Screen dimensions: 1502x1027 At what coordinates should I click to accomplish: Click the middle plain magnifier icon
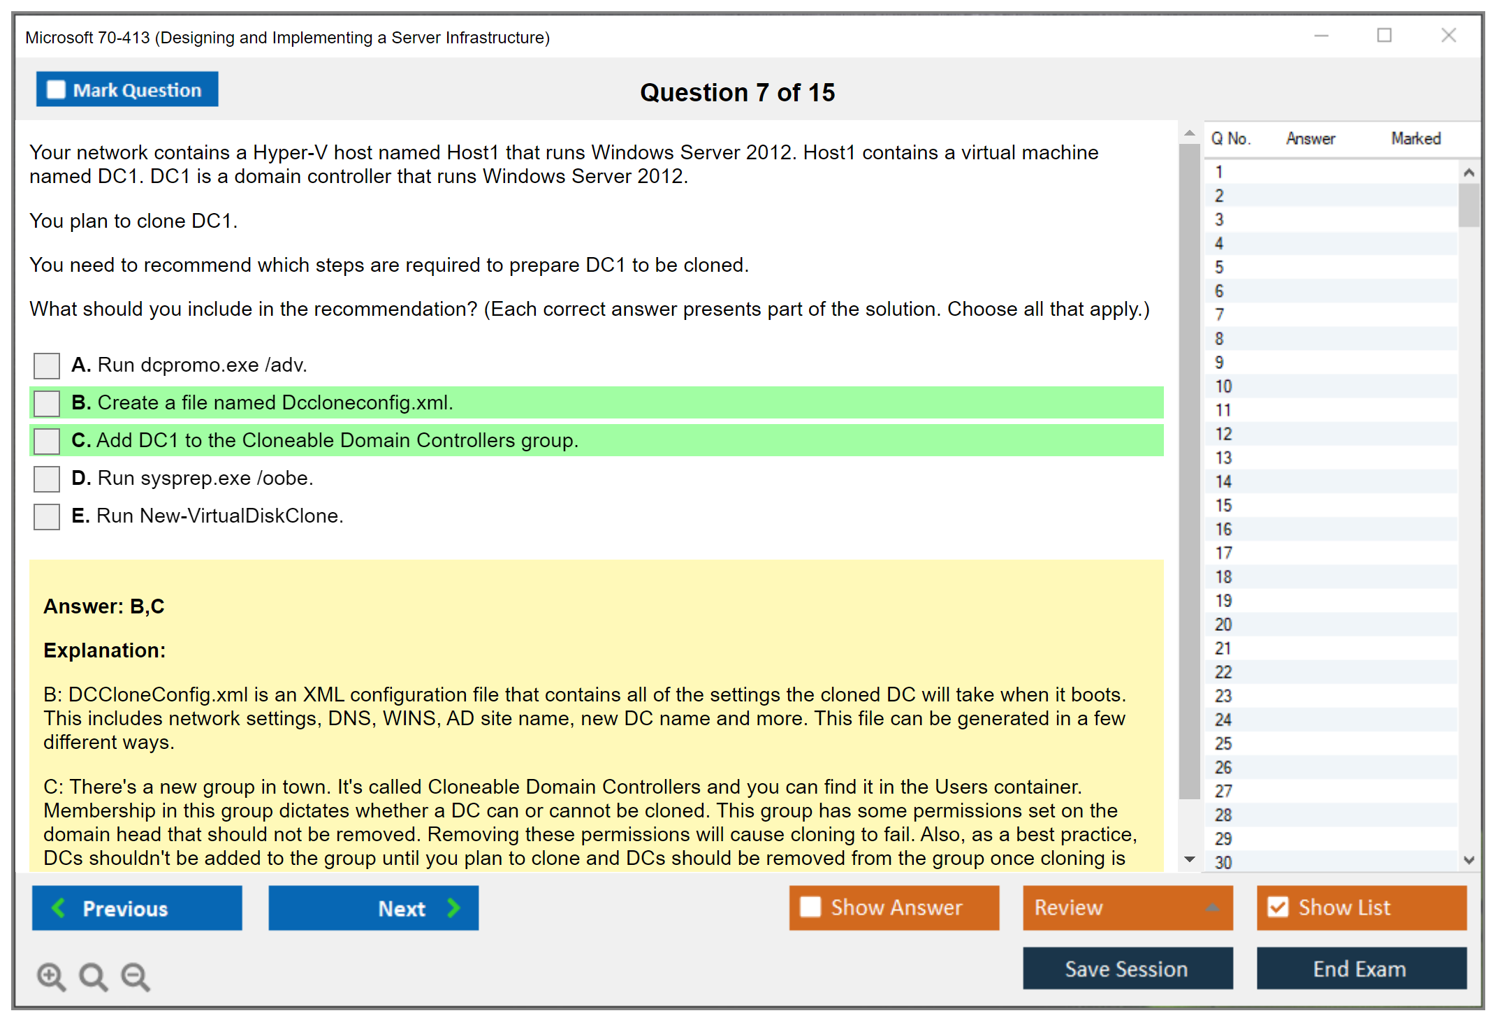coord(93,977)
